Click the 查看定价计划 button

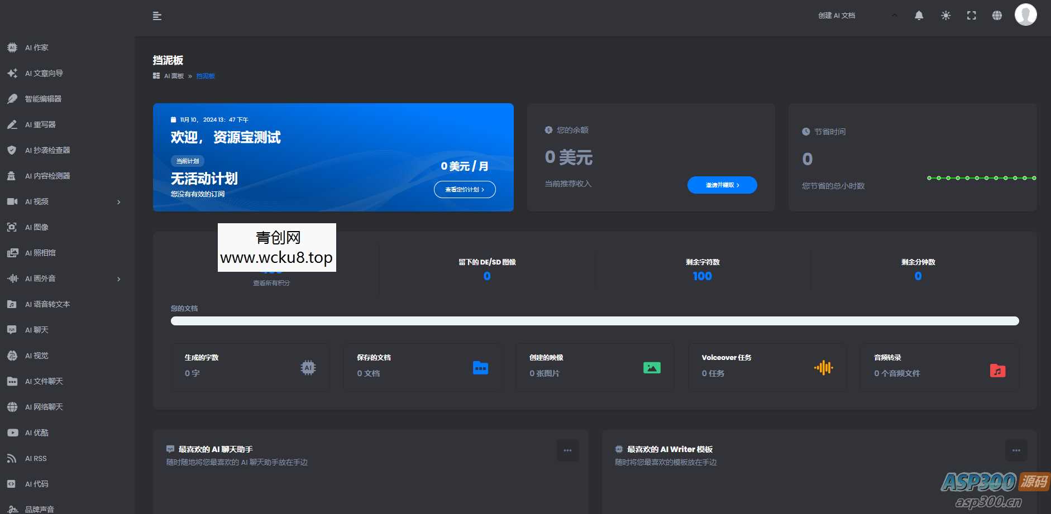pyautogui.click(x=465, y=190)
